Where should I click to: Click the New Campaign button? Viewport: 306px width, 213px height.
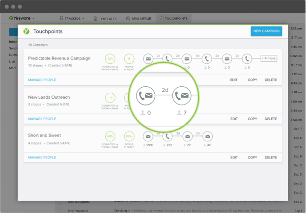pyautogui.click(x=266, y=31)
